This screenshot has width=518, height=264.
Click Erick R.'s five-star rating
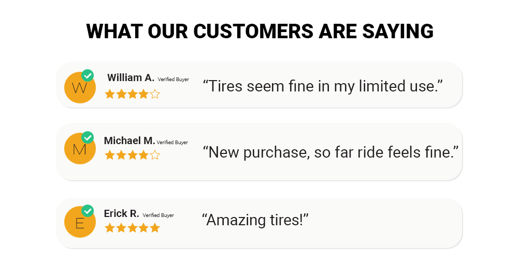132,228
